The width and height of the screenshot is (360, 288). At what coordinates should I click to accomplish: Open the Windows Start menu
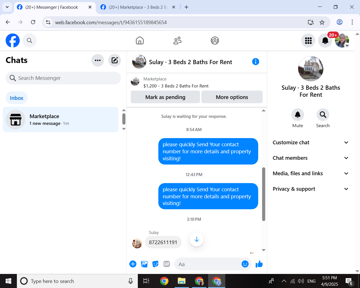8,281
